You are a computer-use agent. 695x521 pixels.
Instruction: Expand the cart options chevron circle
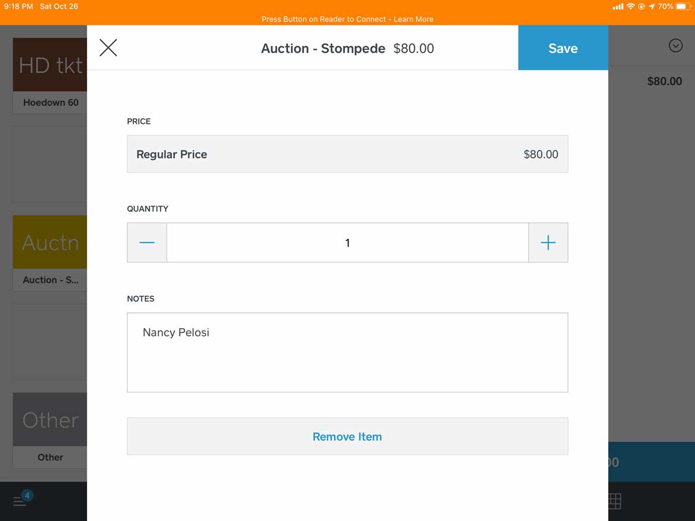675,45
